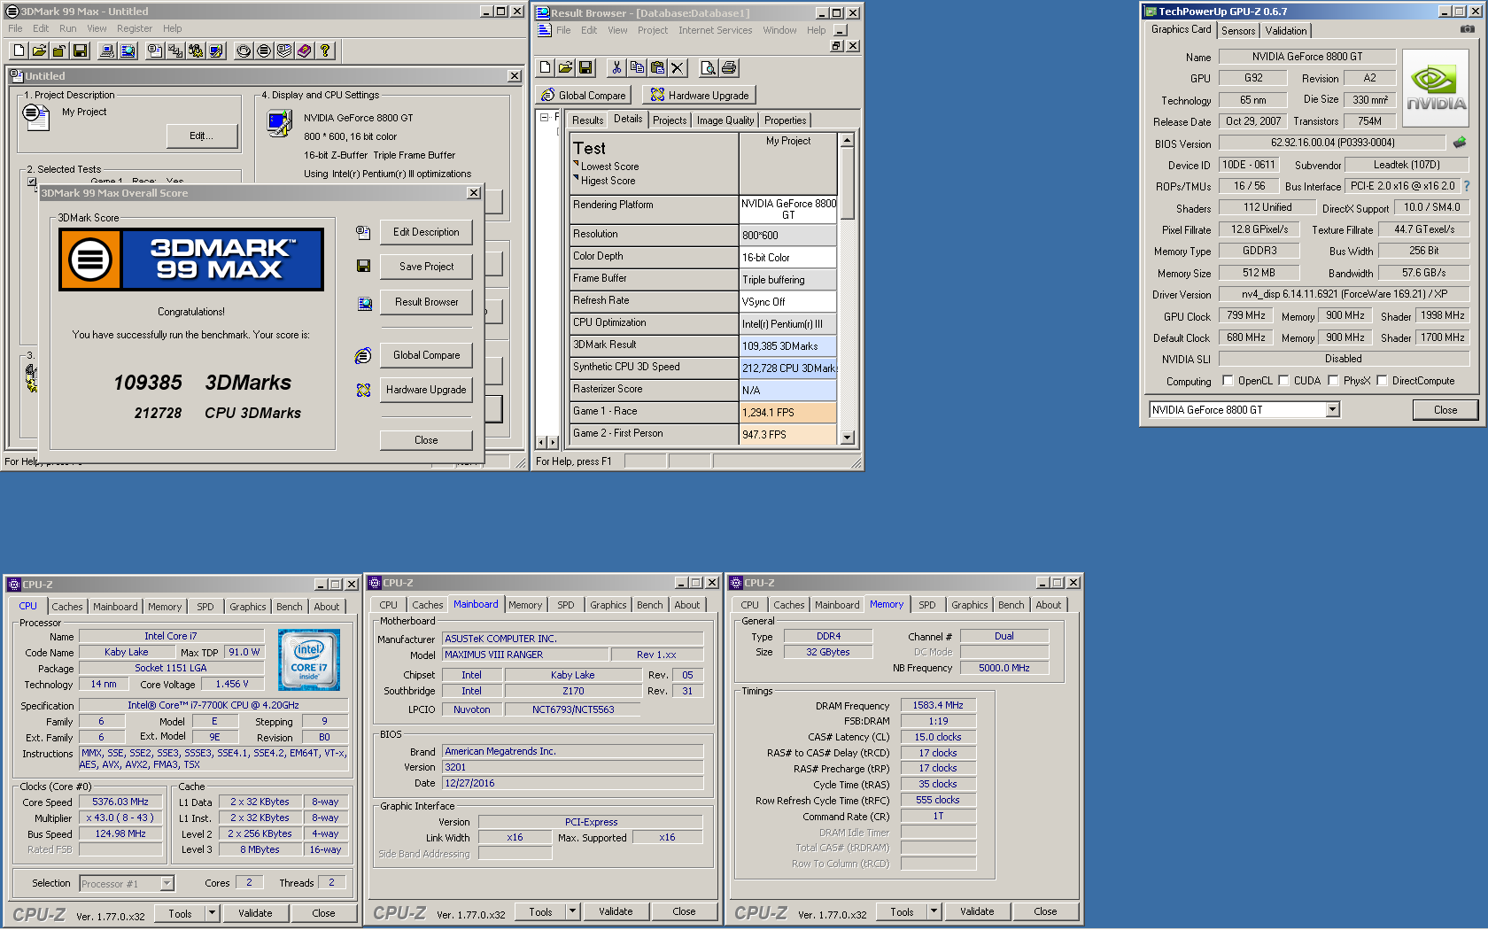1488x930 pixels.
Task: Click the Paste clipboard icon in Result Browser
Action: [657, 67]
